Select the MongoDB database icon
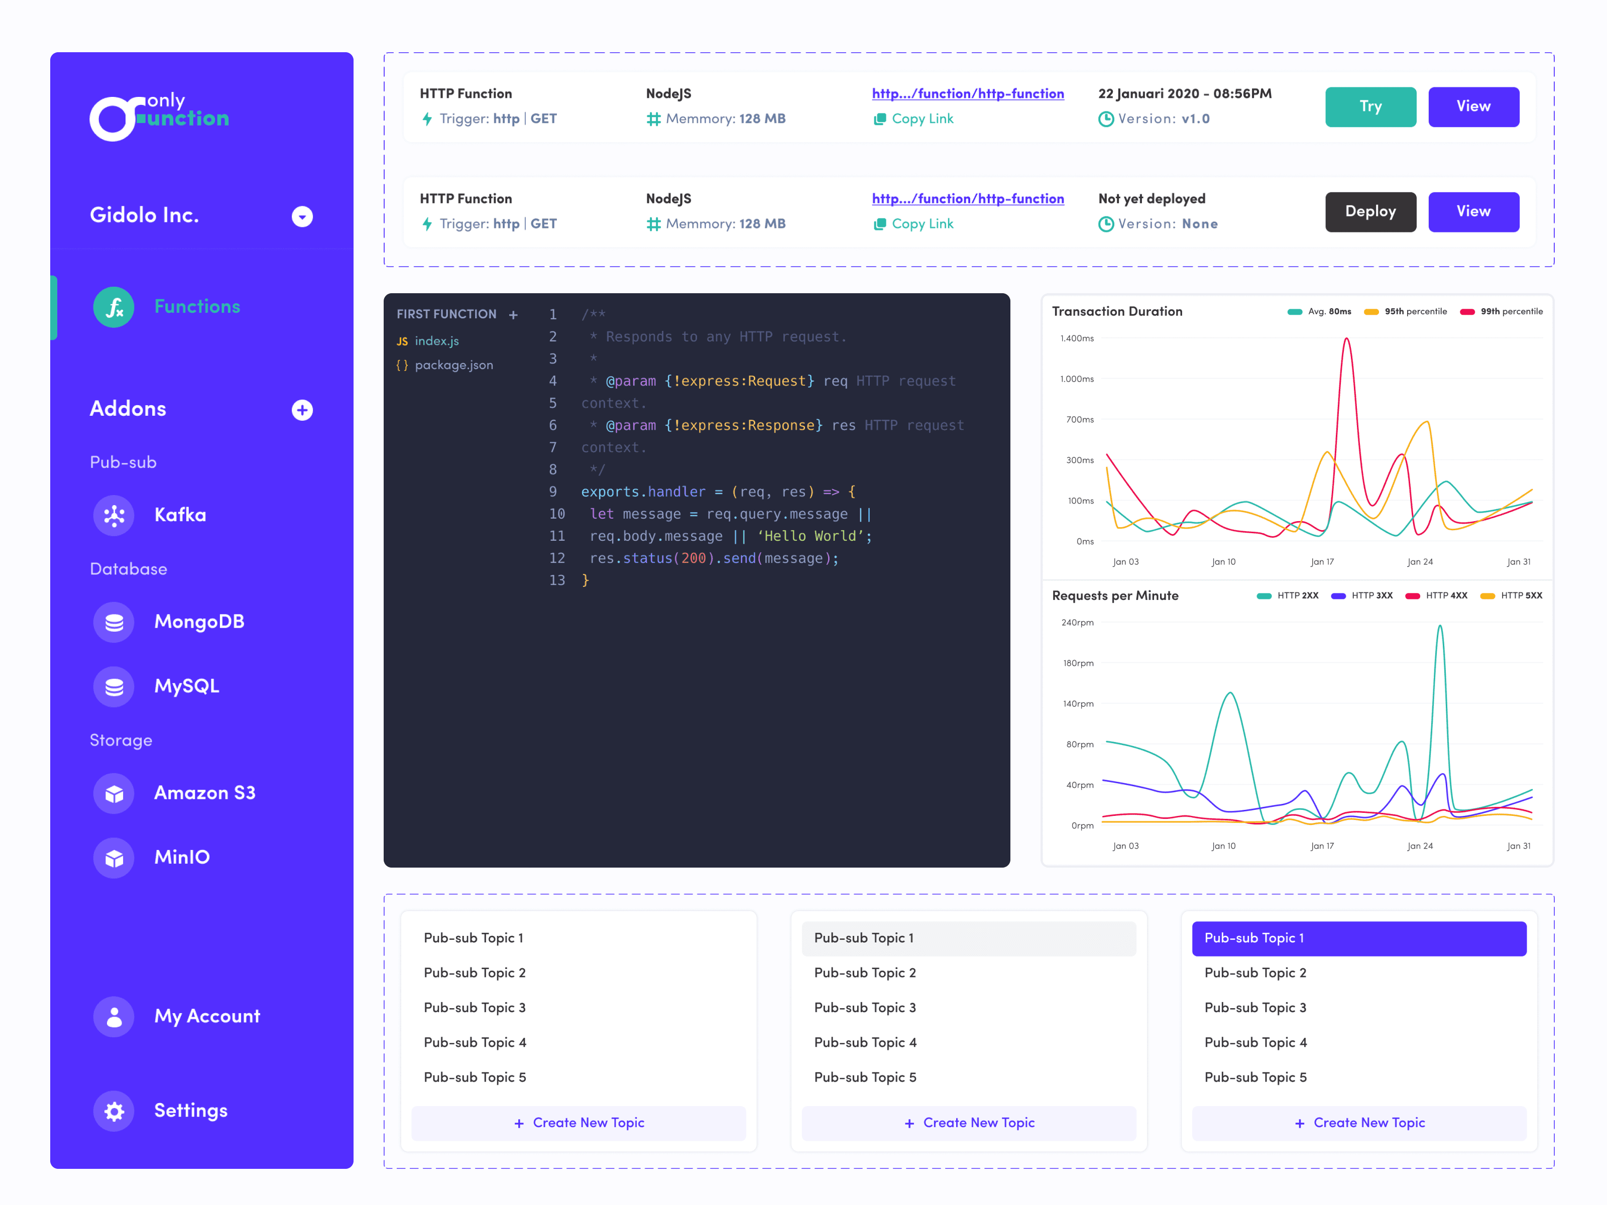The width and height of the screenshot is (1607, 1205). (x=113, y=622)
